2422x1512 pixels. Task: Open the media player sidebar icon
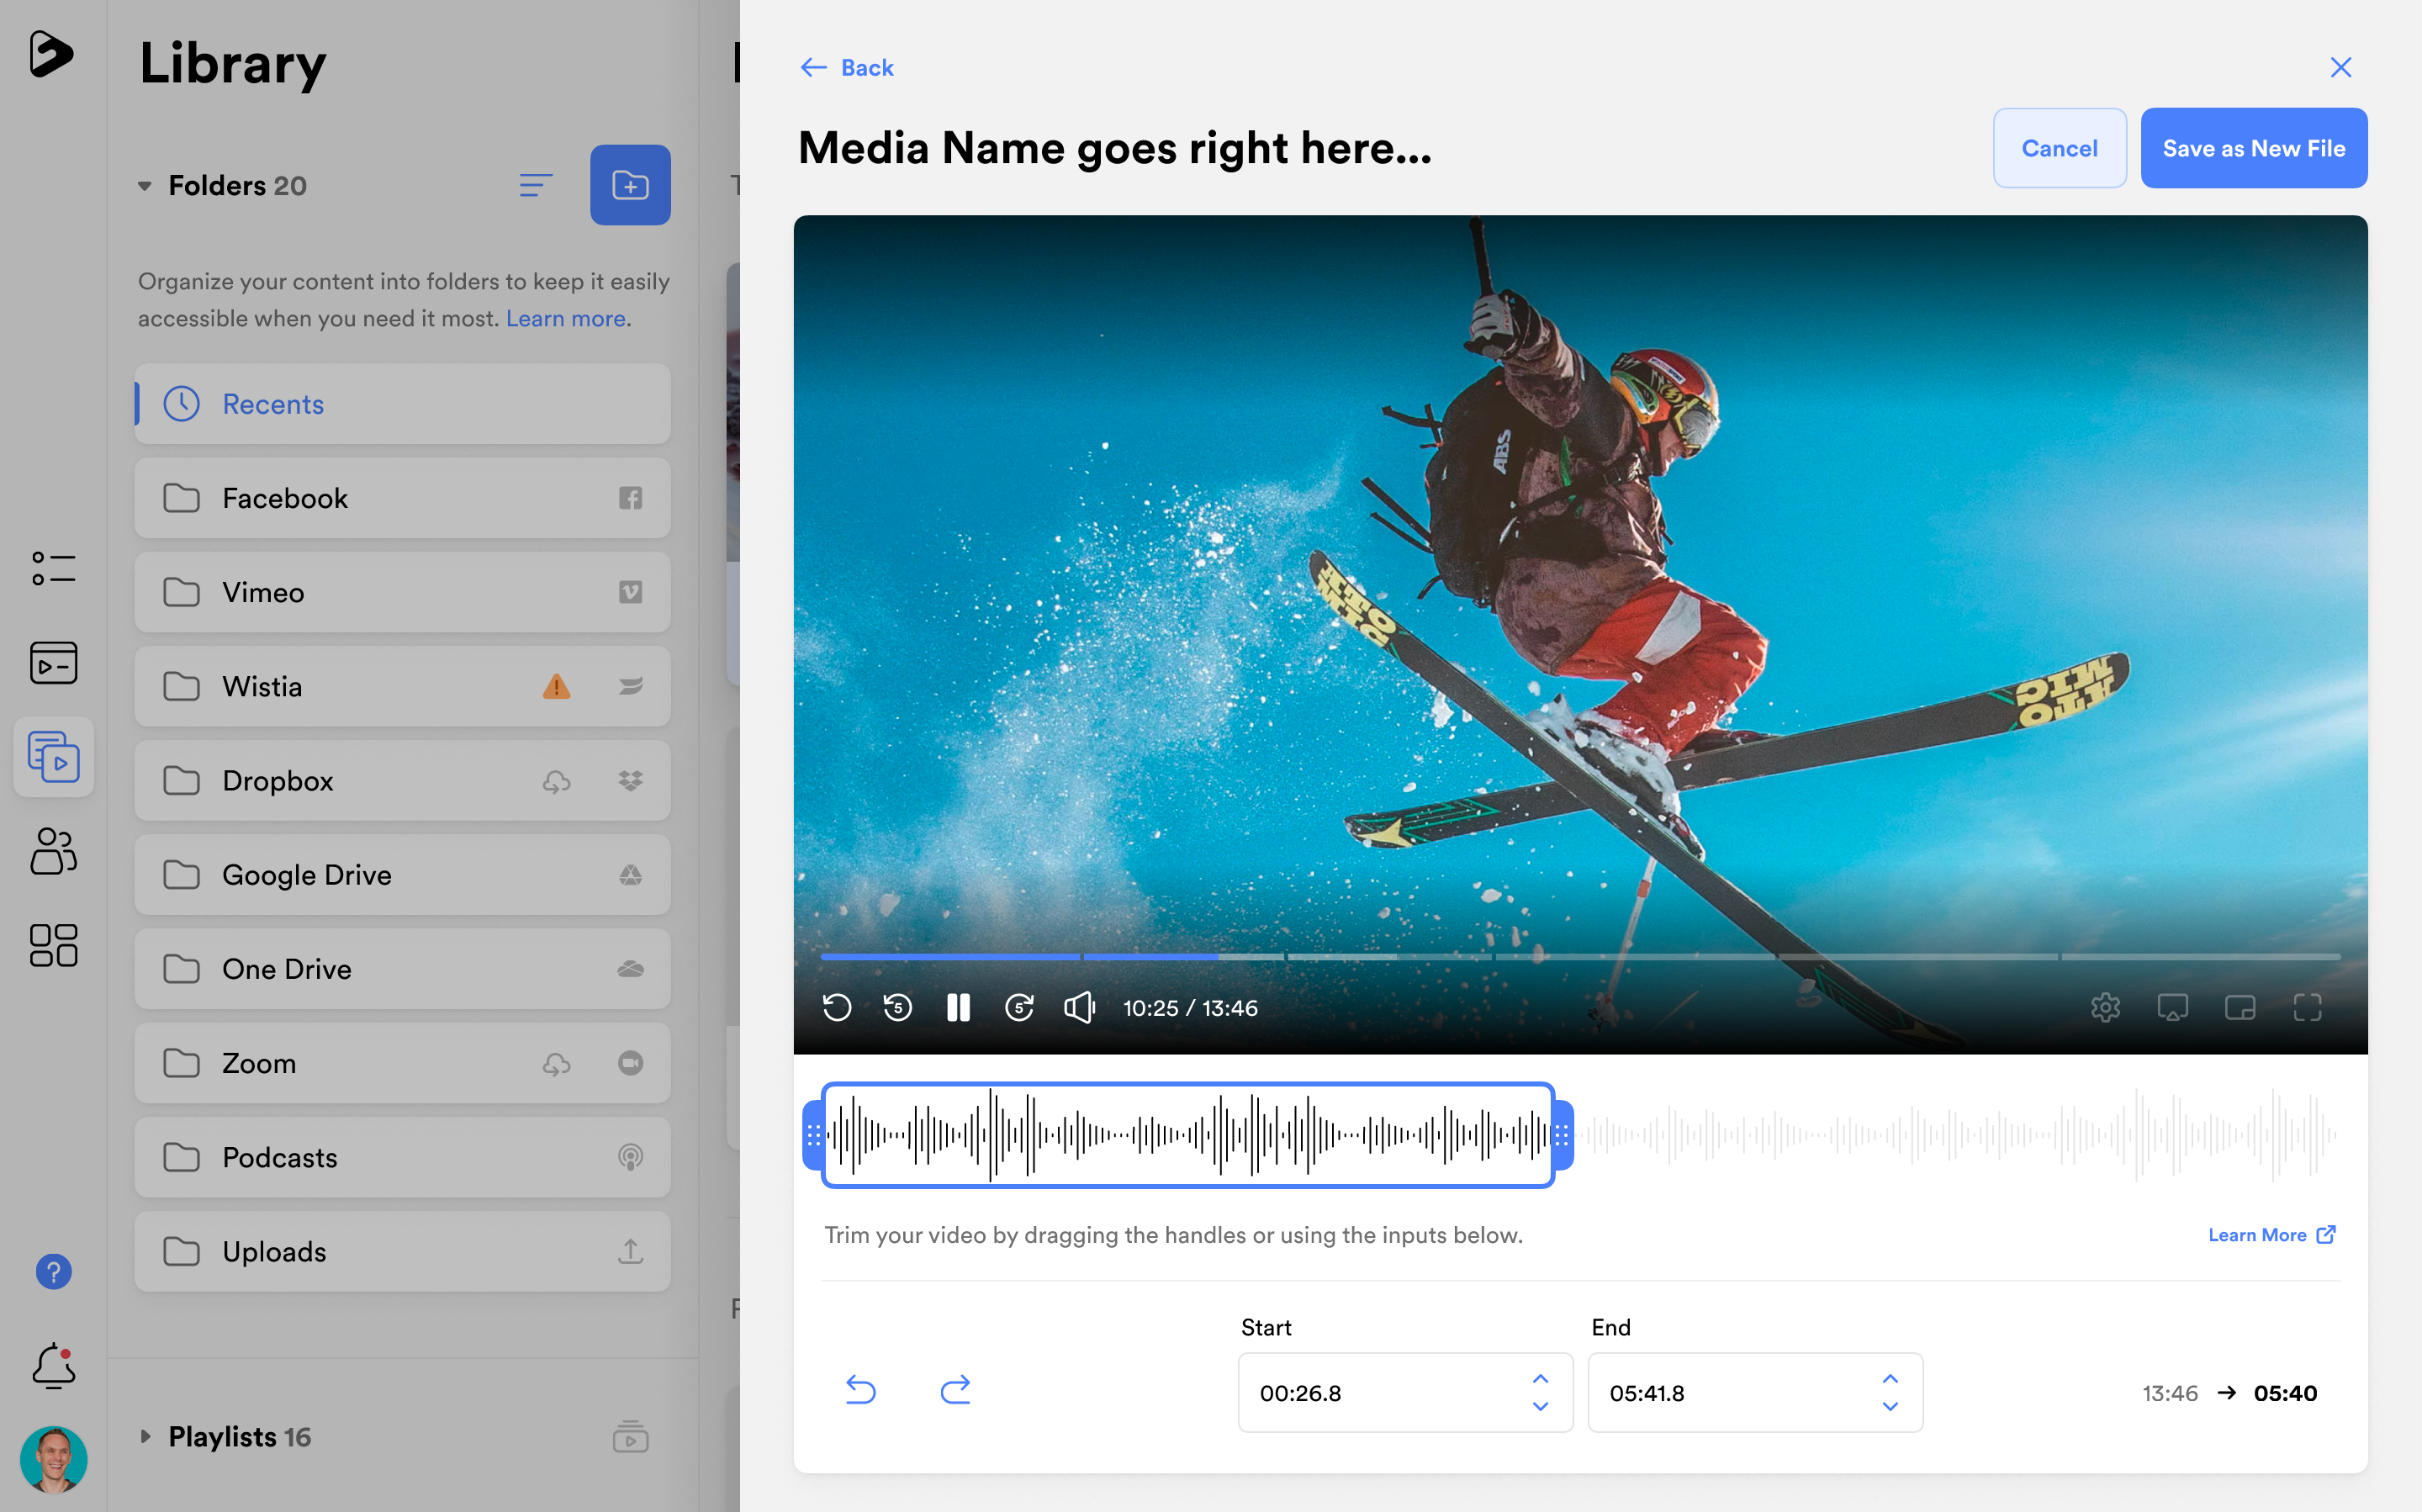(x=53, y=662)
